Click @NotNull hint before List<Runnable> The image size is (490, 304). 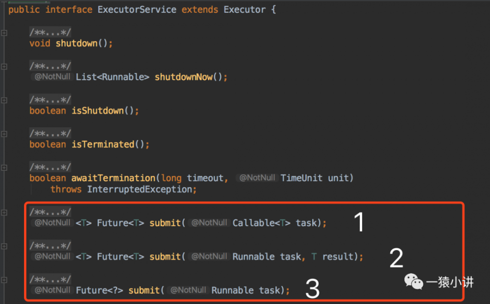tap(52, 77)
